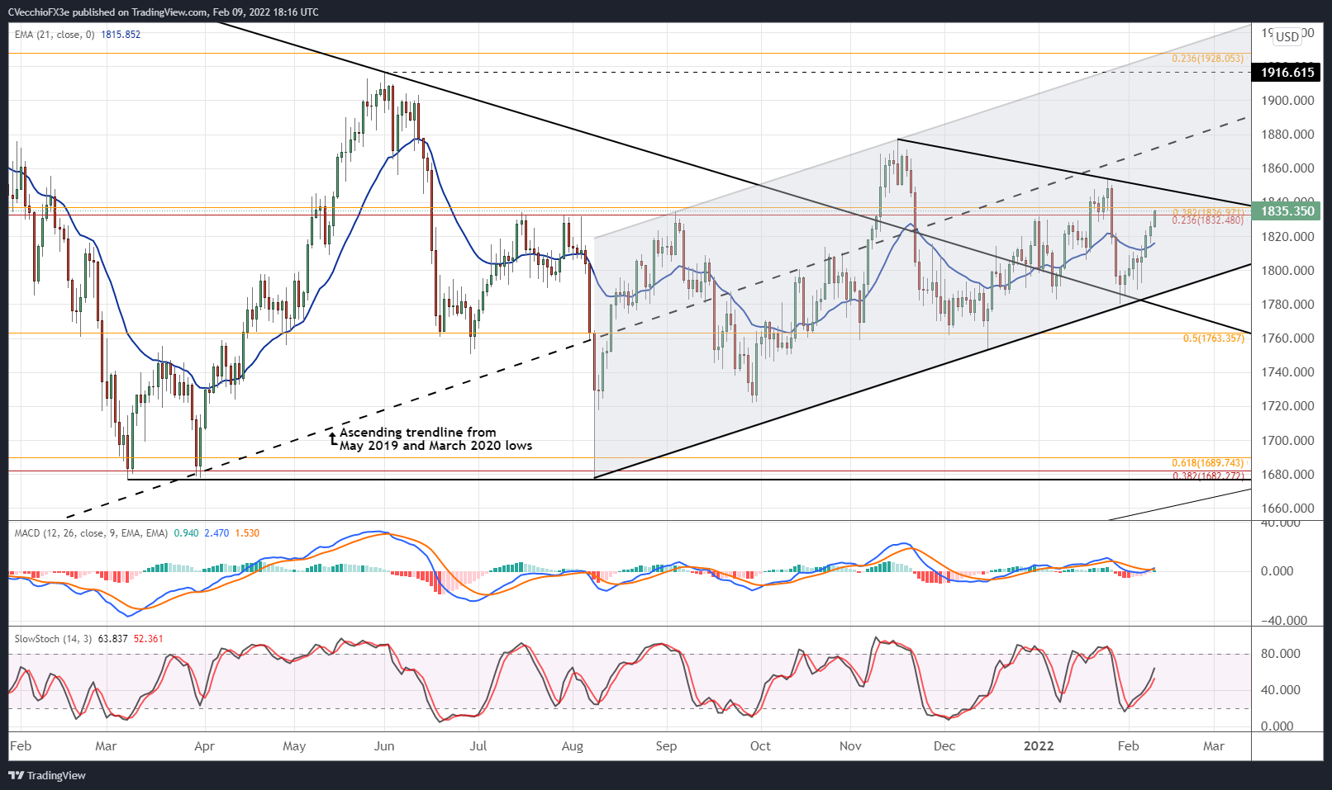The width and height of the screenshot is (1332, 790).
Task: Click the Aug label on time axis
Action: click(x=572, y=746)
